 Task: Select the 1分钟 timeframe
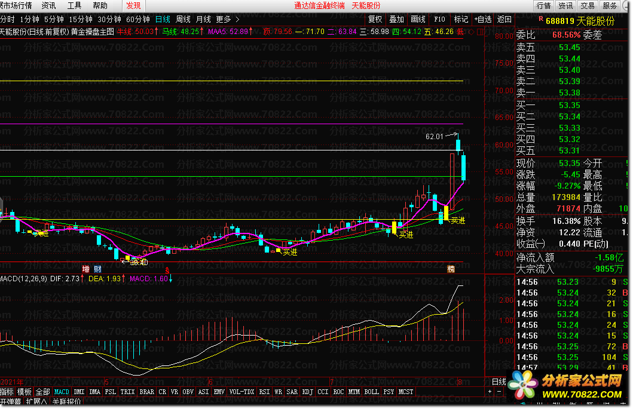30,19
